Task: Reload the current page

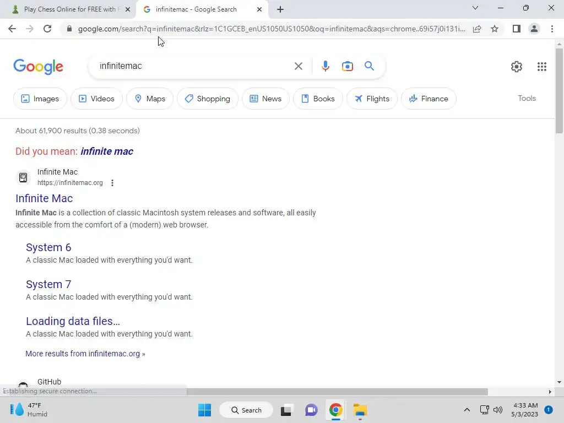Action: 47,29
